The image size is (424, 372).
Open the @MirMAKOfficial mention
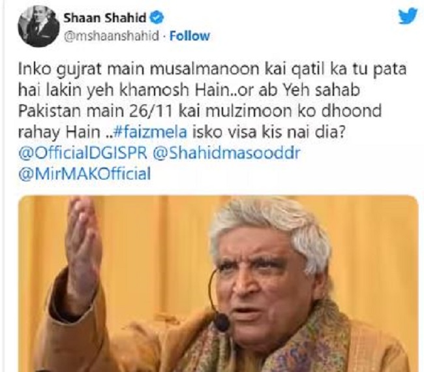84,174
